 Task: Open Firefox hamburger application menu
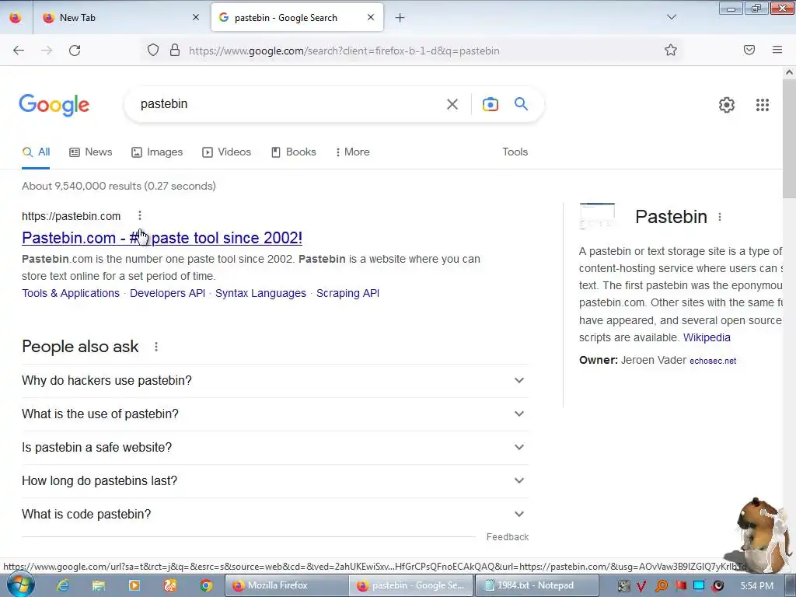(777, 51)
